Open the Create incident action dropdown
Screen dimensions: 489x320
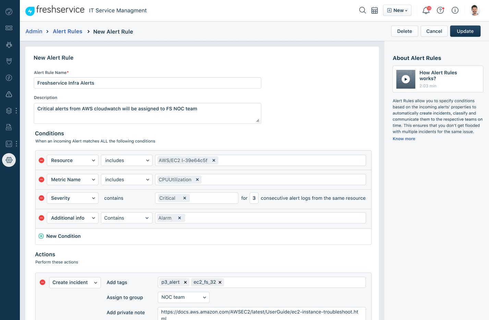click(75, 282)
